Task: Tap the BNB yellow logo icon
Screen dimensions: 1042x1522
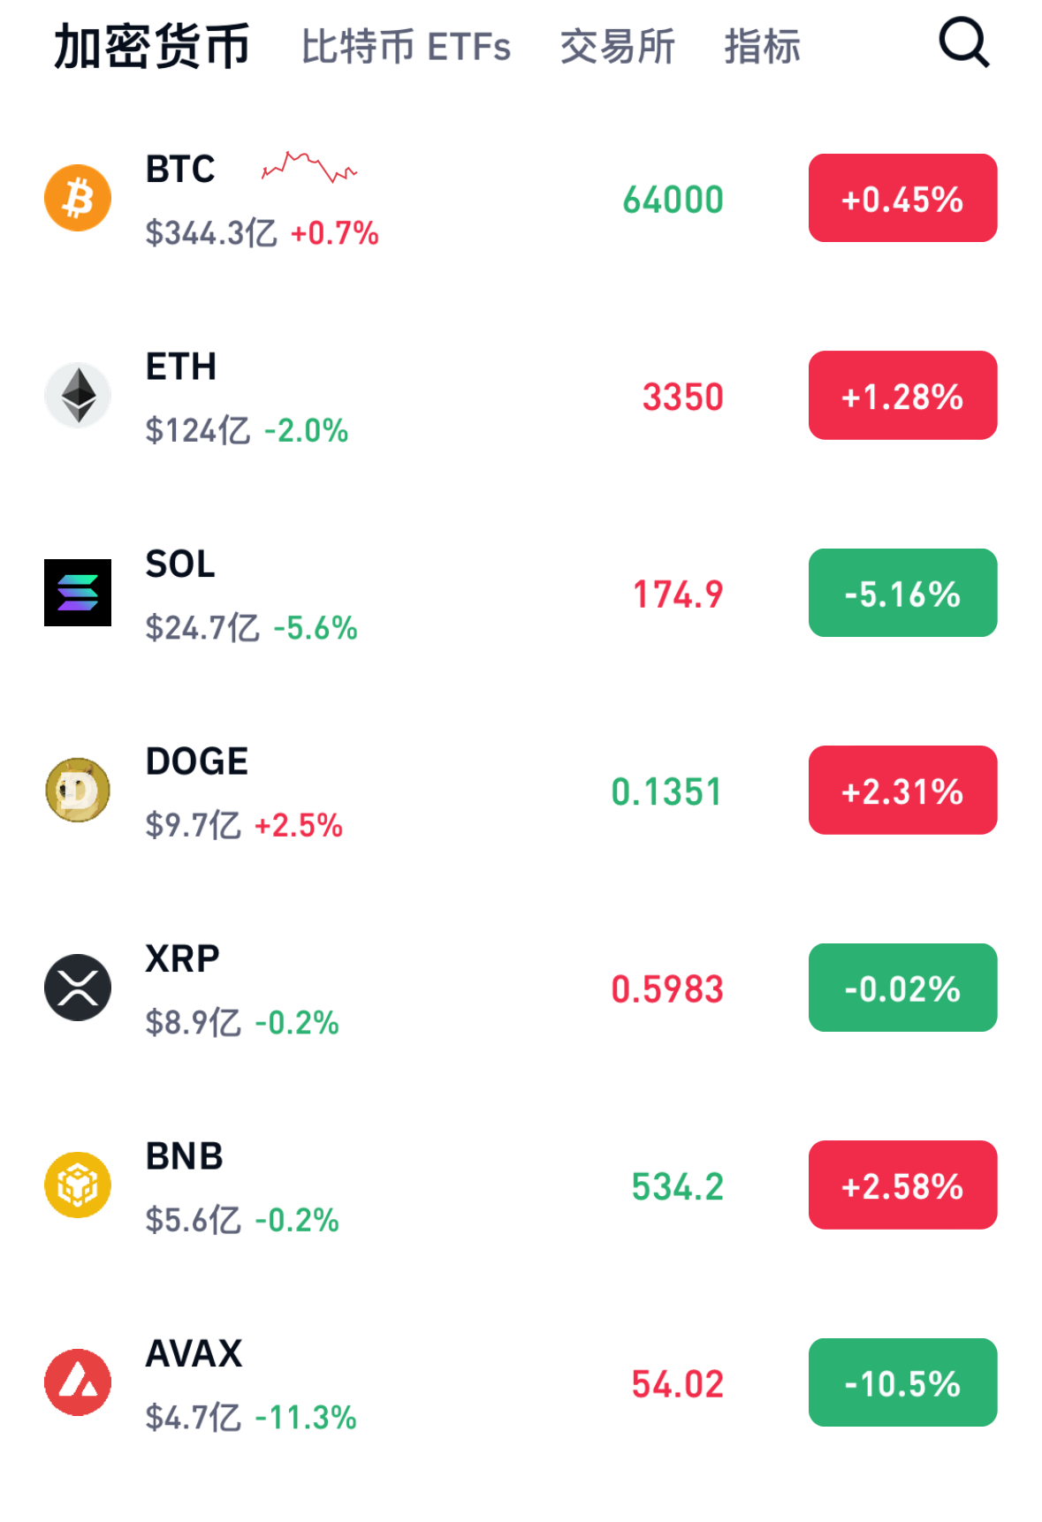Action: coord(78,1185)
